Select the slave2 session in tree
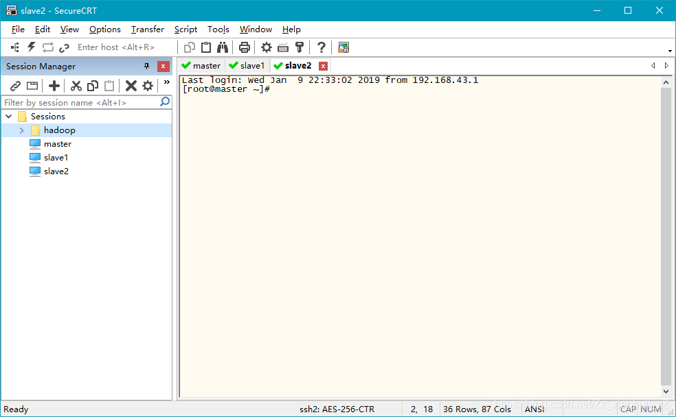676x417 pixels. point(56,171)
